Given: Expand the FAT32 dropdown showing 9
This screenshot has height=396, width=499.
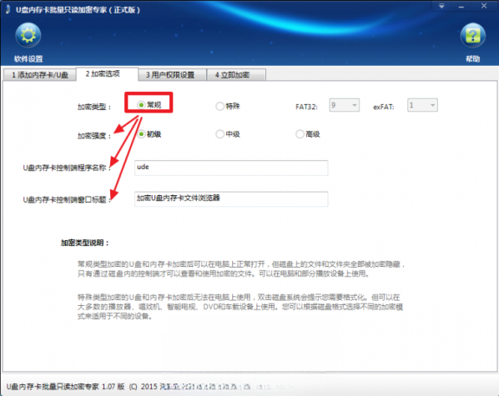Looking at the screenshot, I should coord(345,105).
